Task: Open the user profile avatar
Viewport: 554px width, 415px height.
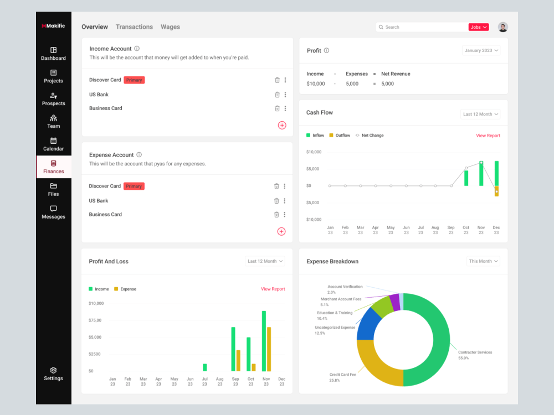Action: click(503, 27)
